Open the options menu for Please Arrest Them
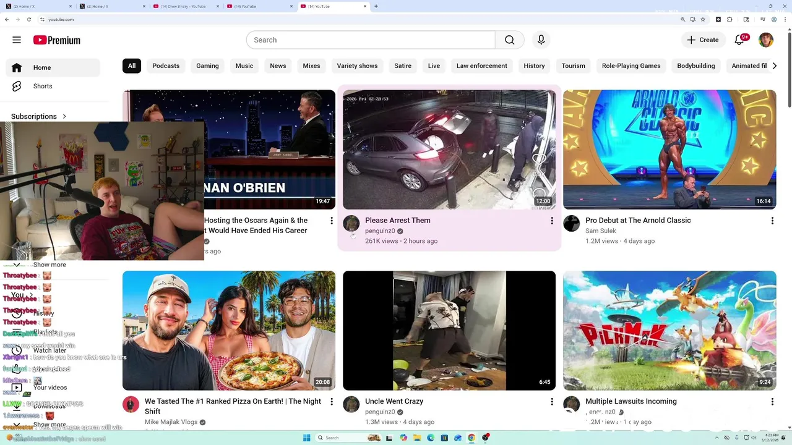Viewport: 792px width, 445px height. 552,221
